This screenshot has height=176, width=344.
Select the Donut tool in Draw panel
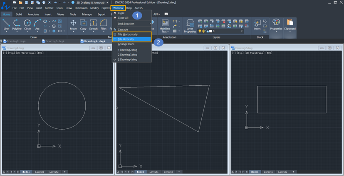click(x=54, y=31)
